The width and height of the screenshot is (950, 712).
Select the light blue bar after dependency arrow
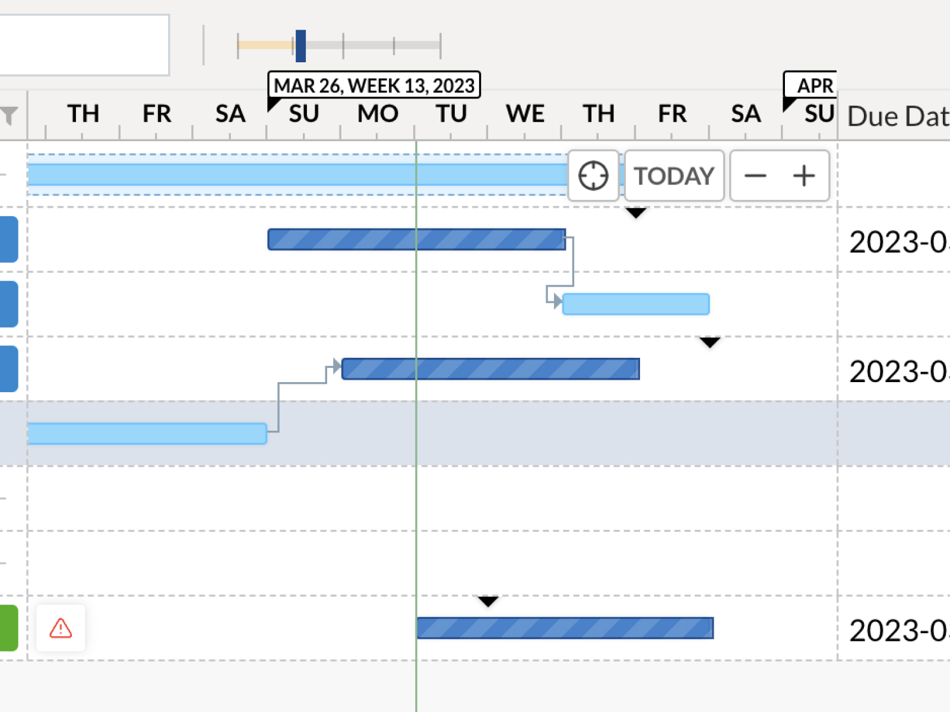pos(635,304)
